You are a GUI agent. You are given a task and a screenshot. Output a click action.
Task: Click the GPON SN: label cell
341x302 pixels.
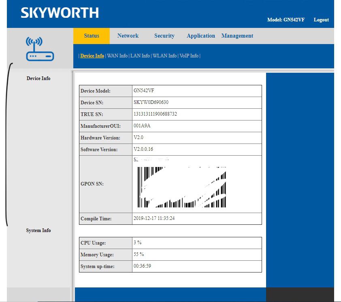tap(106, 184)
